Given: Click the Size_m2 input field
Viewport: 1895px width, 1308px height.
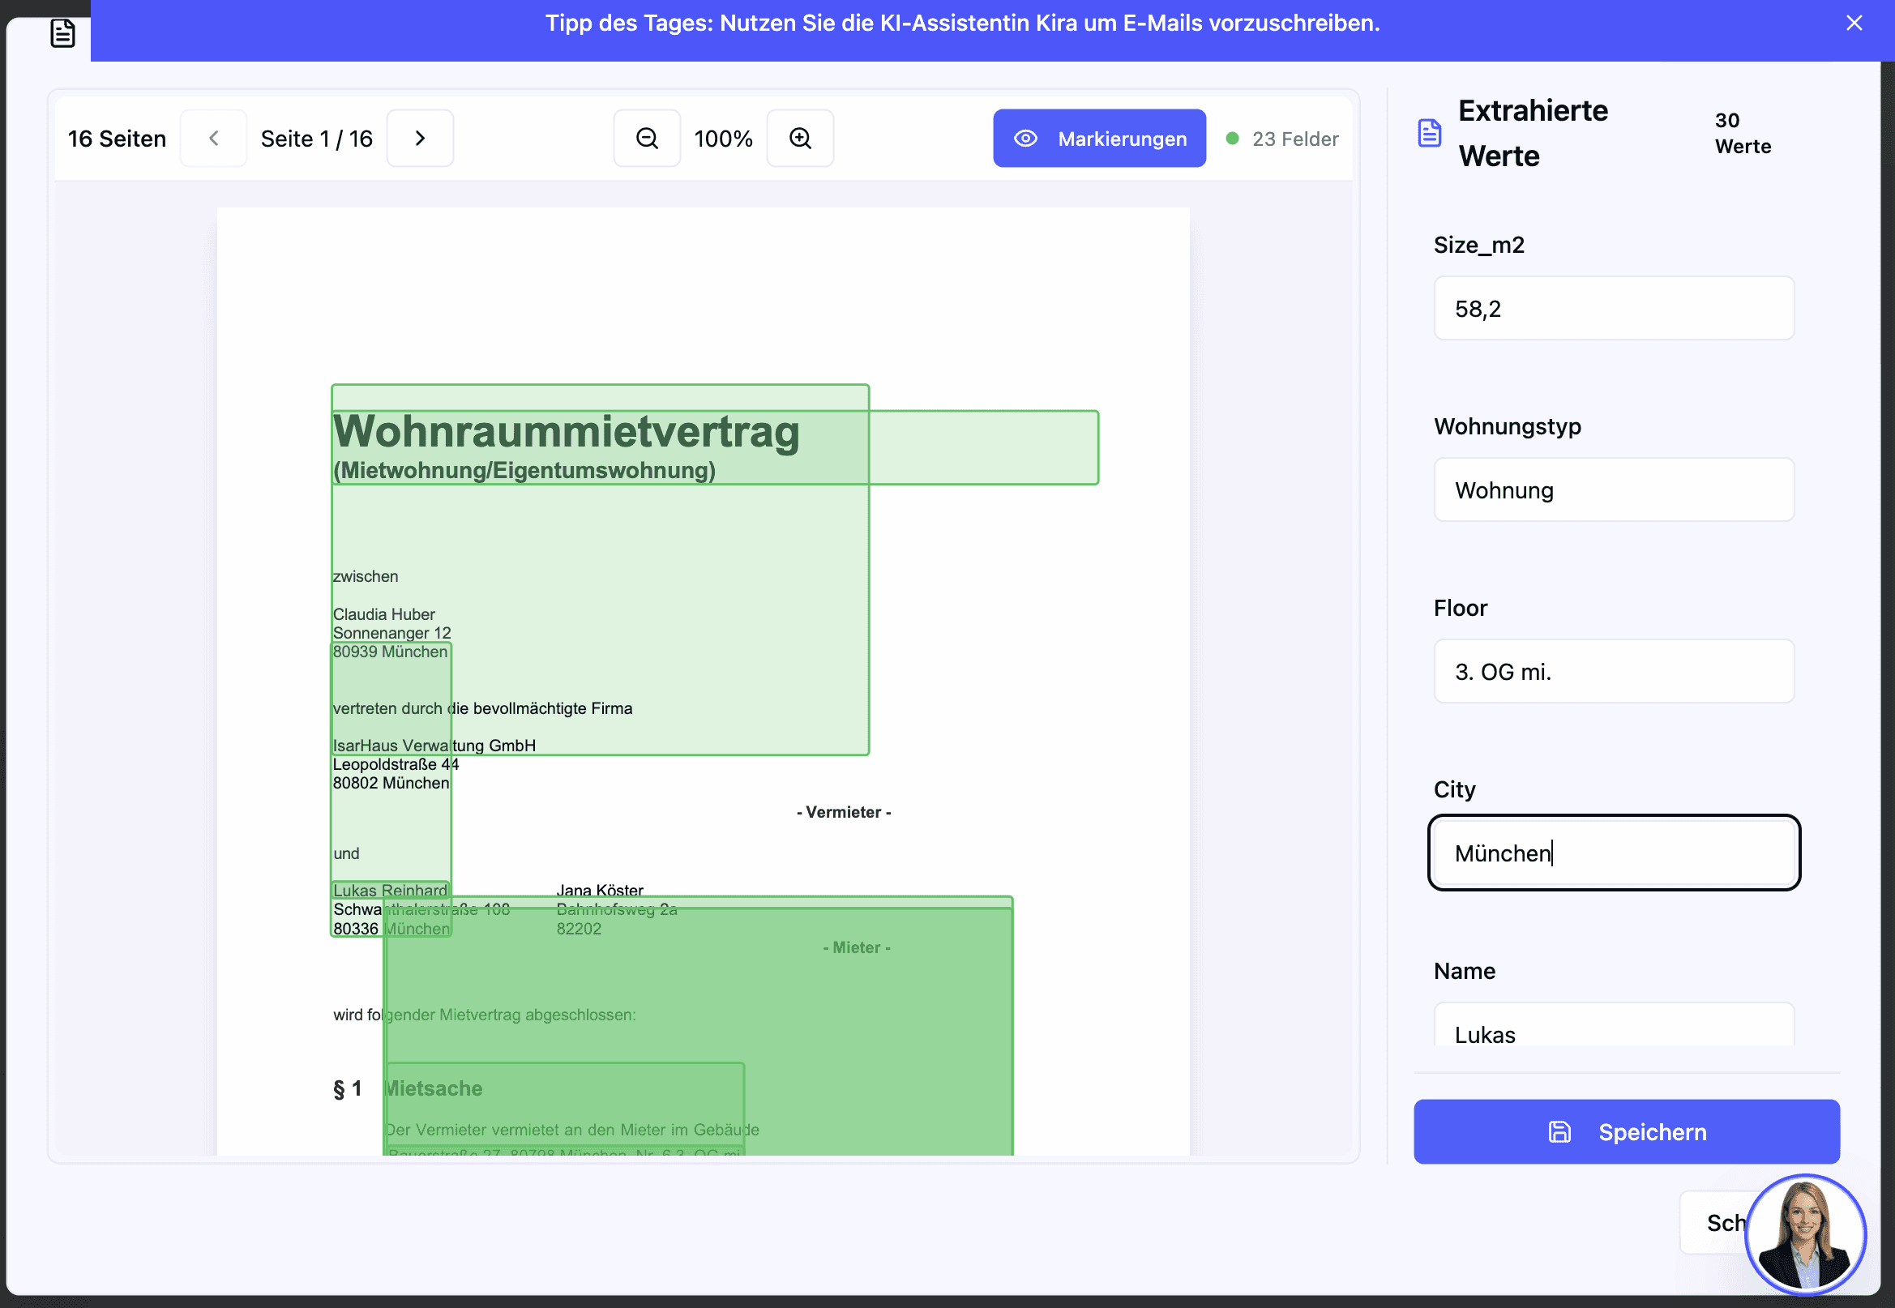Looking at the screenshot, I should [1613, 308].
